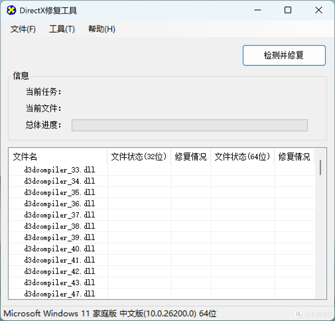Select the d3dcompiler_34.dll row
Viewport: 335px width, 321px height.
[x=162, y=181]
